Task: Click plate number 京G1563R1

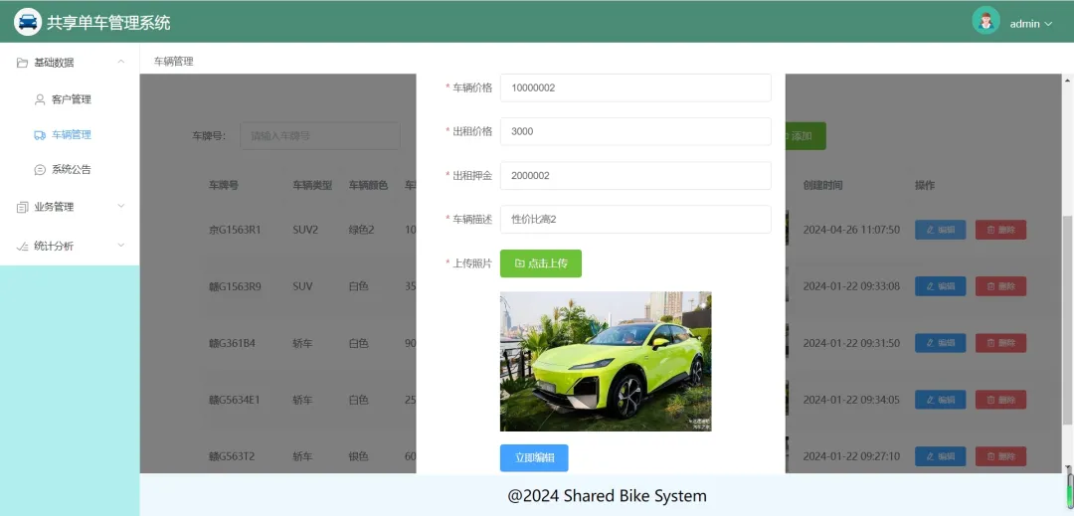Action: pos(235,230)
